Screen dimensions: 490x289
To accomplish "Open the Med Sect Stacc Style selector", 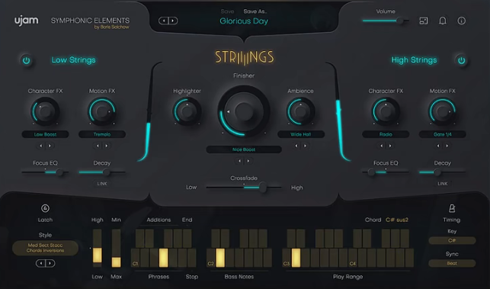I will coord(45,248).
